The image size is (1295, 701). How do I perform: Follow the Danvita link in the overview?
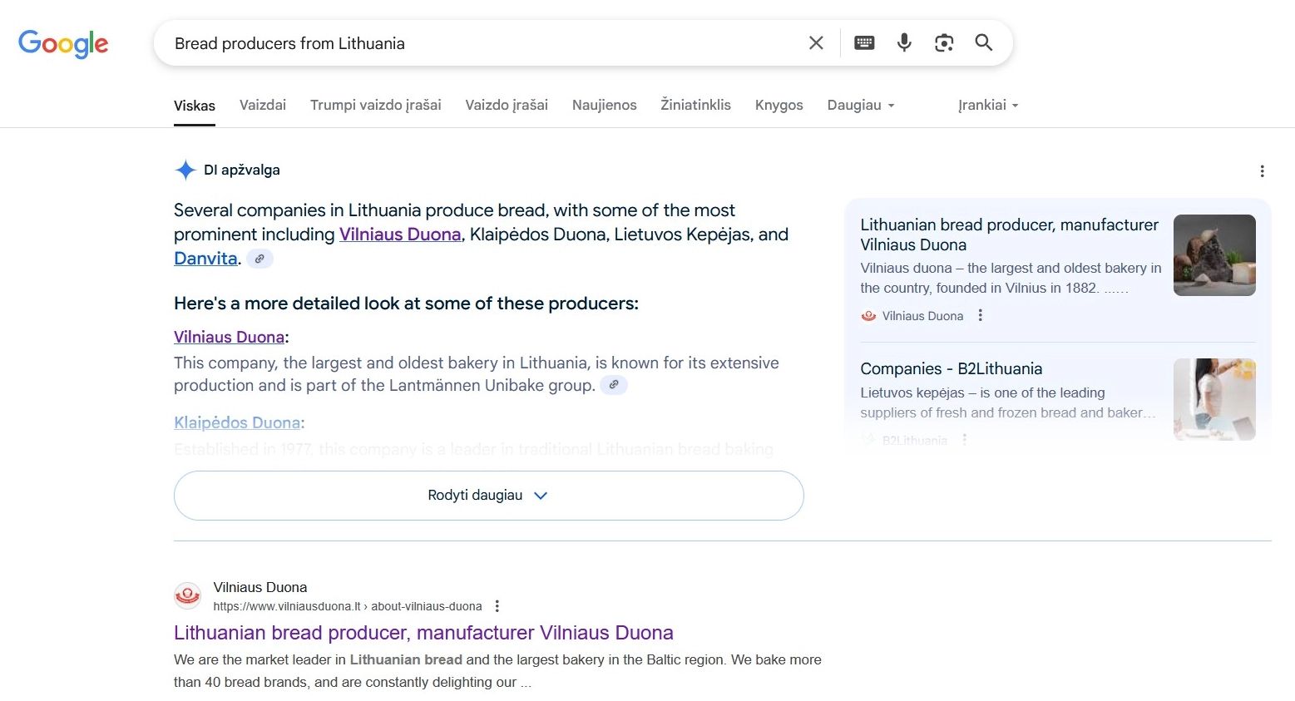click(x=205, y=259)
